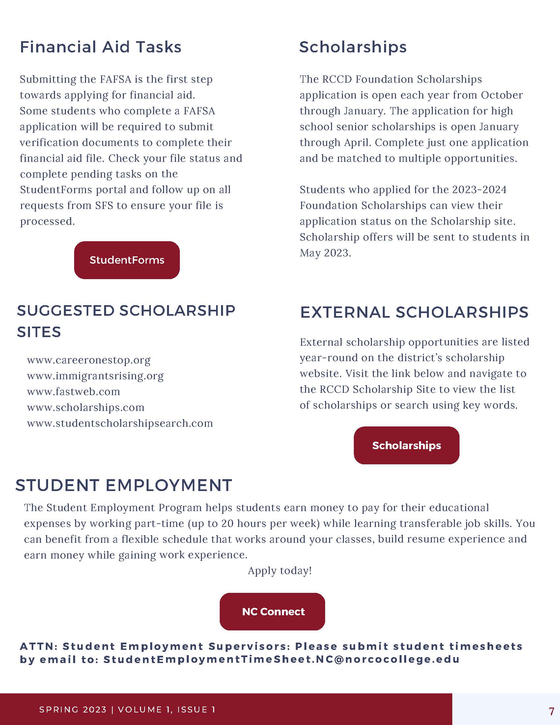Image resolution: width=560 pixels, height=725 pixels.
Task: Click the StudentEmploymentTimeSheet.NC@norcocollege.edu email address
Action: pyautogui.click(x=281, y=659)
